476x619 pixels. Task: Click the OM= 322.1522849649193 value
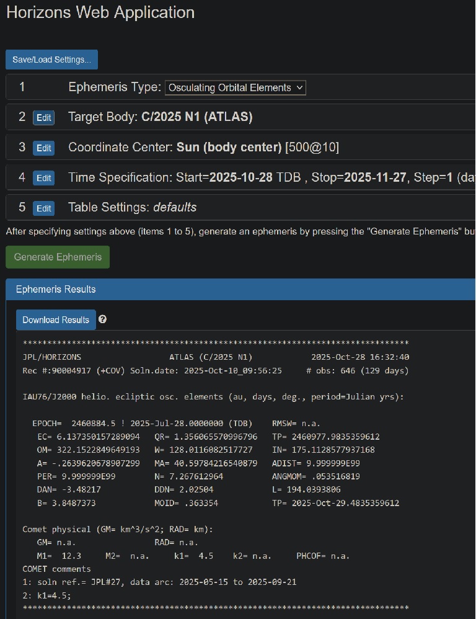coord(89,450)
